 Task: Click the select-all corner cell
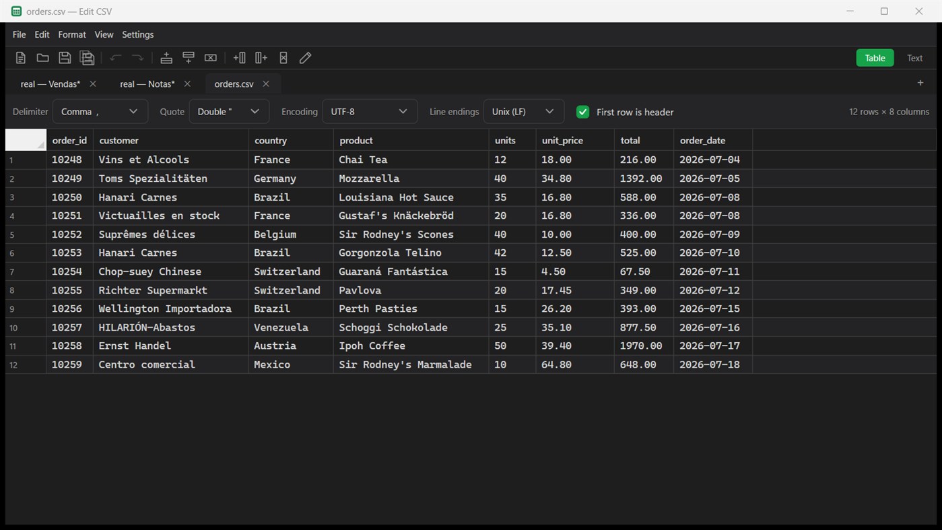(26, 140)
